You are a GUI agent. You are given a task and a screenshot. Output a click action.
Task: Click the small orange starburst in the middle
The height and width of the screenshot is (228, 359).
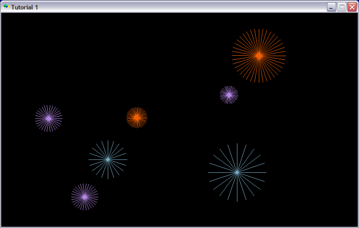coord(137,118)
